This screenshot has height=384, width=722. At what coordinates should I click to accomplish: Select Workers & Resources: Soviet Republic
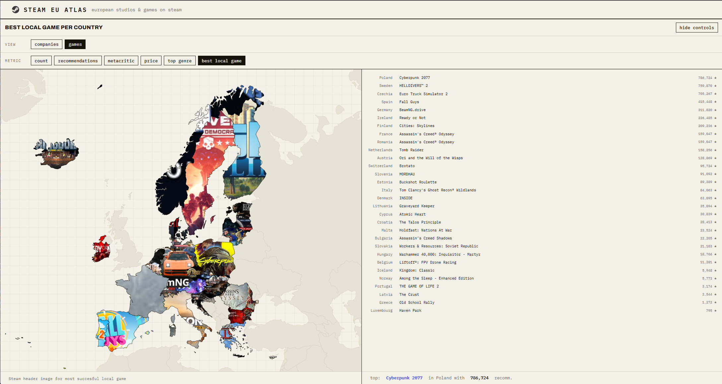(438, 246)
